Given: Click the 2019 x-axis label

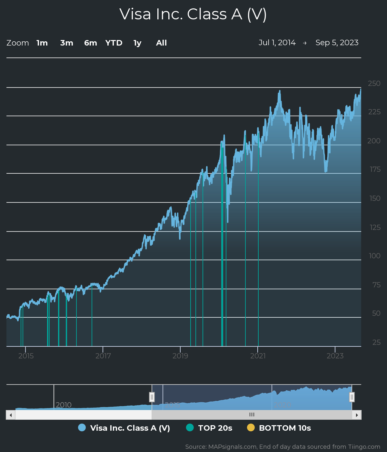Looking at the screenshot, I should pyautogui.click(x=180, y=356).
